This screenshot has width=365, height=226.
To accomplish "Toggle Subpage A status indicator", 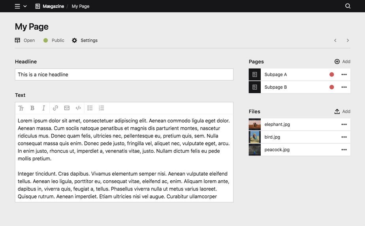I will coord(331,75).
